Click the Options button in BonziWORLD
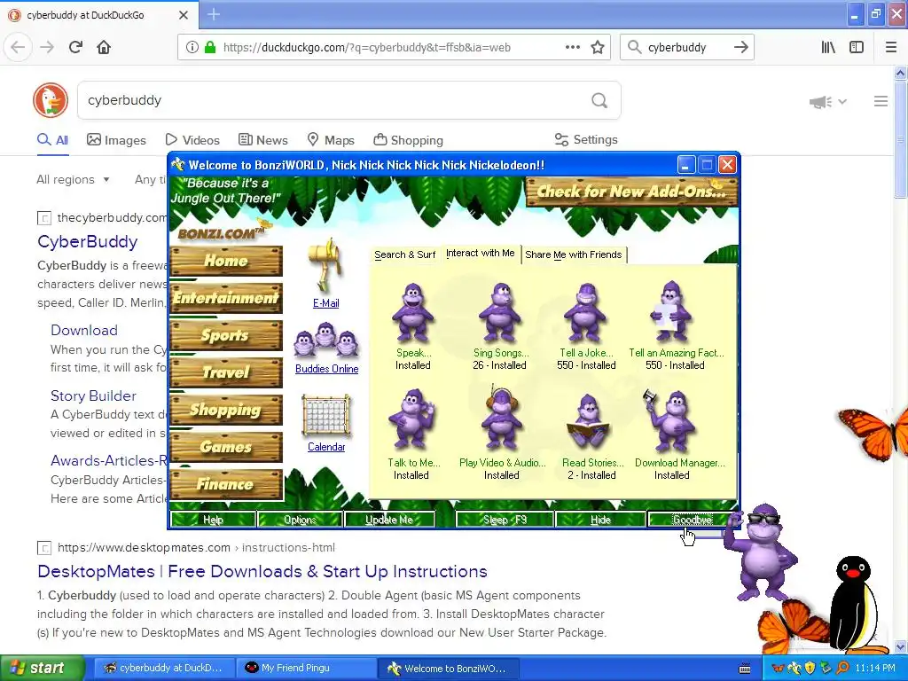Screen dimensions: 908x681 coord(300,520)
